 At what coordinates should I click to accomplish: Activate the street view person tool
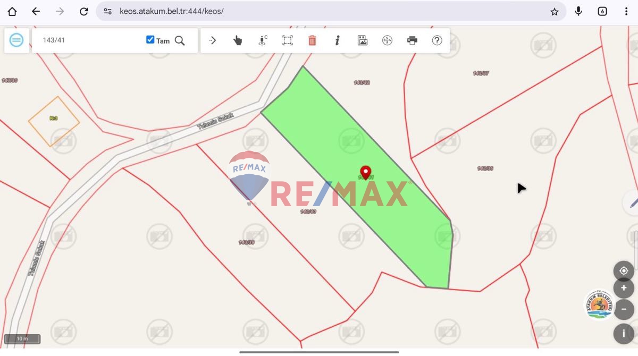pos(262,40)
